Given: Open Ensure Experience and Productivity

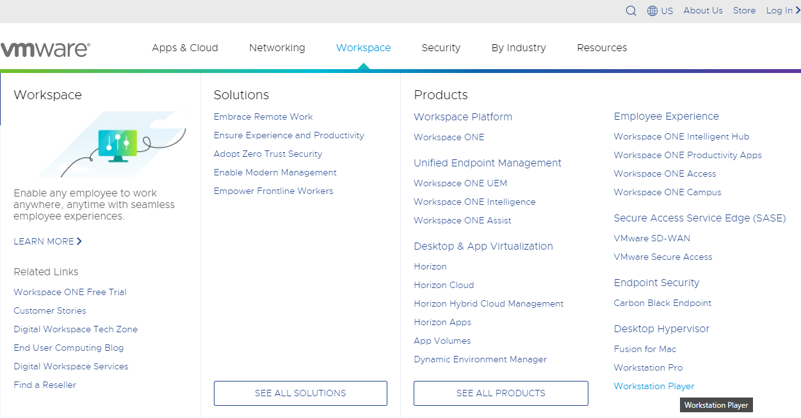Looking at the screenshot, I should pos(289,135).
